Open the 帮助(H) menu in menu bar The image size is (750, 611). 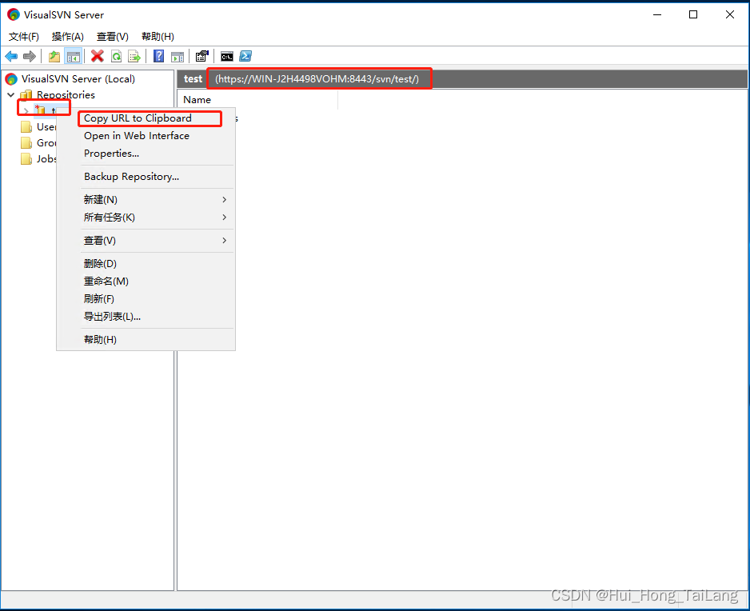point(158,36)
